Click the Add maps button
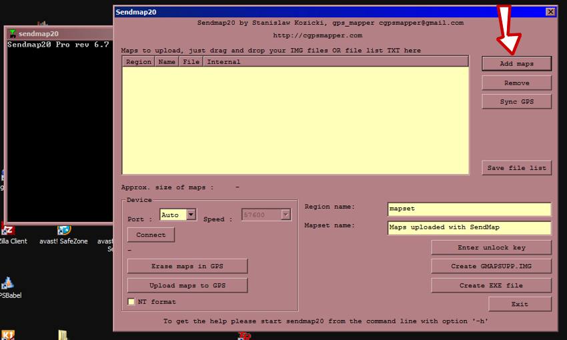Viewport: 567px width, 340px height. coord(516,63)
